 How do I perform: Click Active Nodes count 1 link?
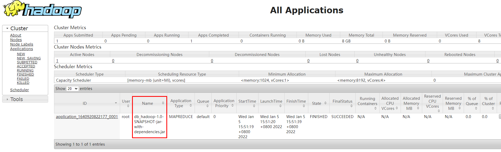coord(57,61)
